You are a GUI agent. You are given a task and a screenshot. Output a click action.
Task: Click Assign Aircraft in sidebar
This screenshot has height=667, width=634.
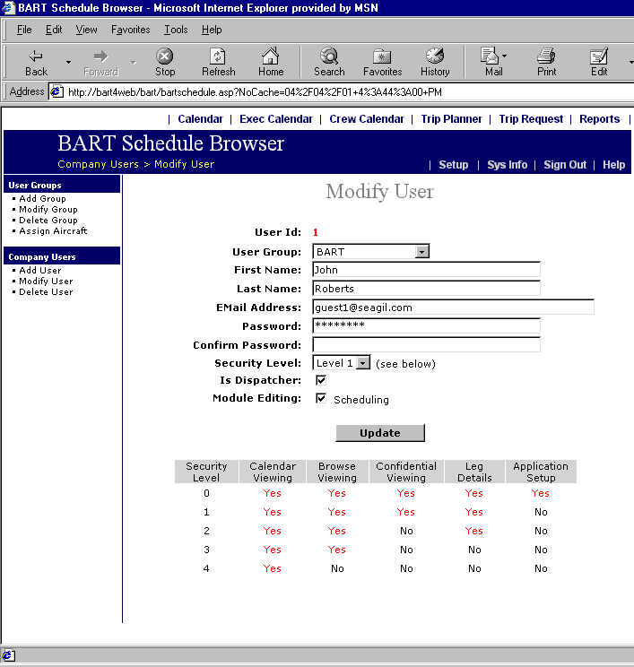coord(53,231)
